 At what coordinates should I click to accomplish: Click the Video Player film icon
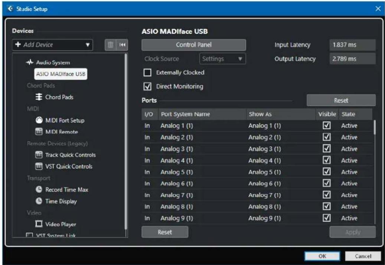39,224
